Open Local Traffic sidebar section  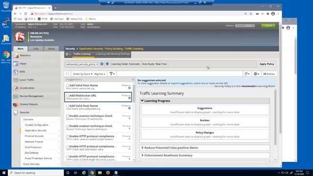click(27, 80)
